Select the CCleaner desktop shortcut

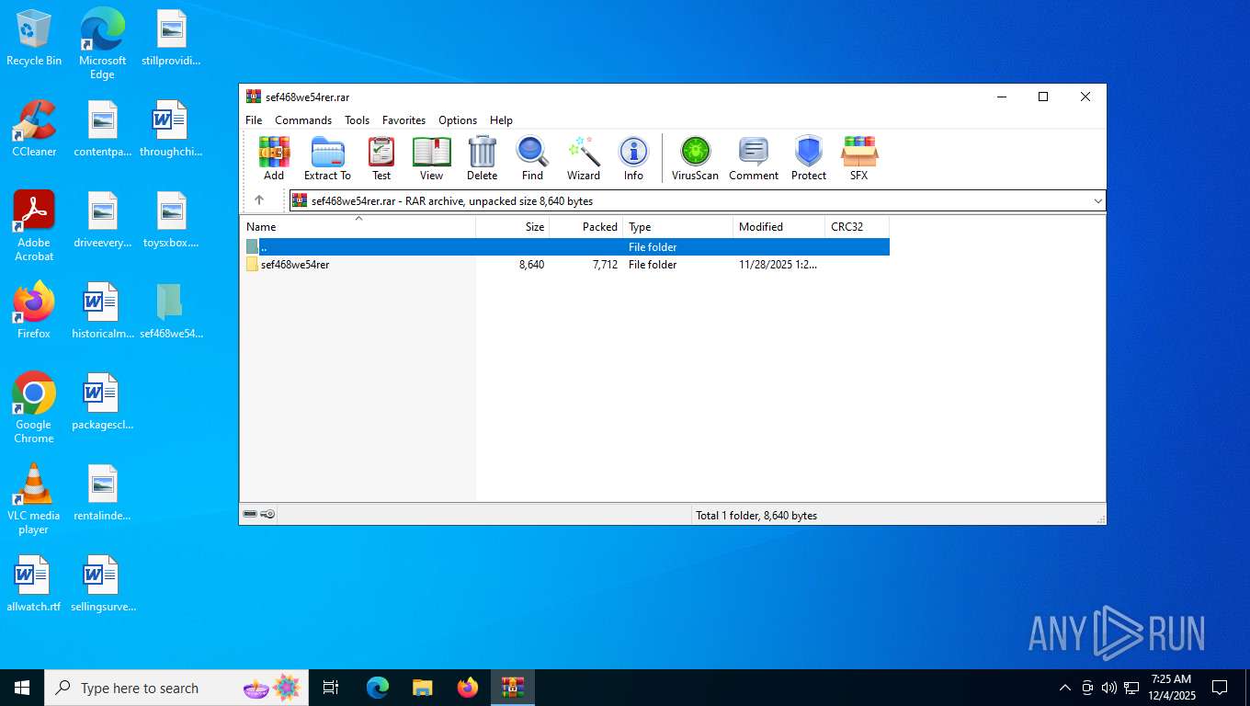(34, 130)
